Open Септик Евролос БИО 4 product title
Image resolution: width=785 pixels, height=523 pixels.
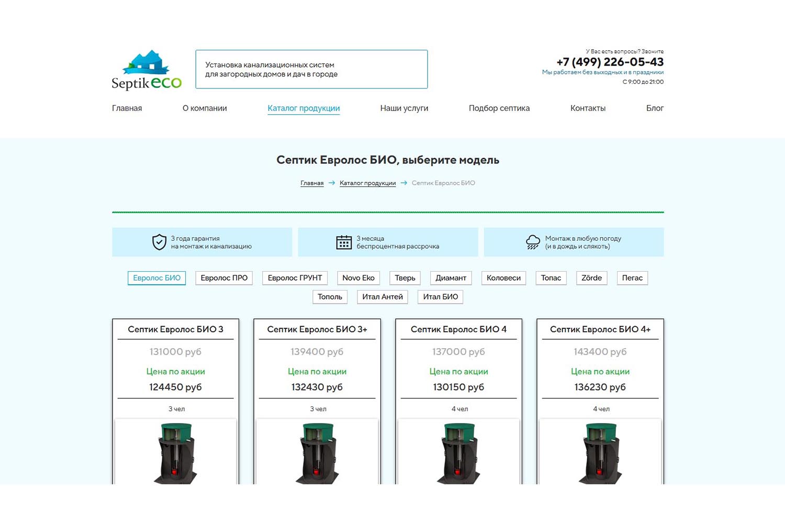click(x=458, y=329)
